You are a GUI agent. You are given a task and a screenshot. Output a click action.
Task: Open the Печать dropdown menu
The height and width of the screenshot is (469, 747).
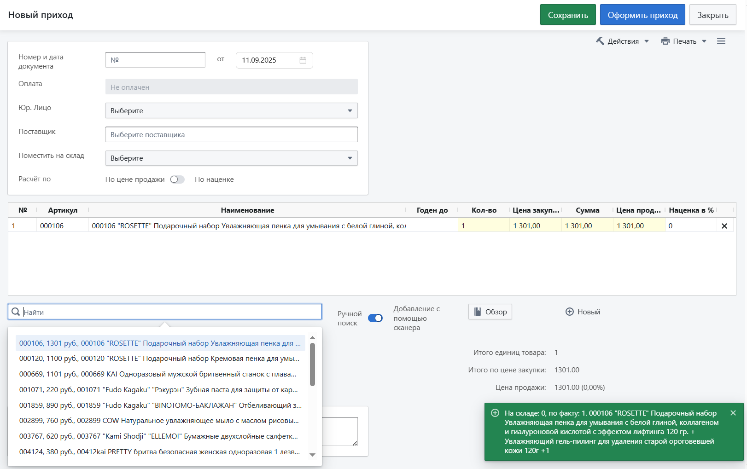click(684, 41)
